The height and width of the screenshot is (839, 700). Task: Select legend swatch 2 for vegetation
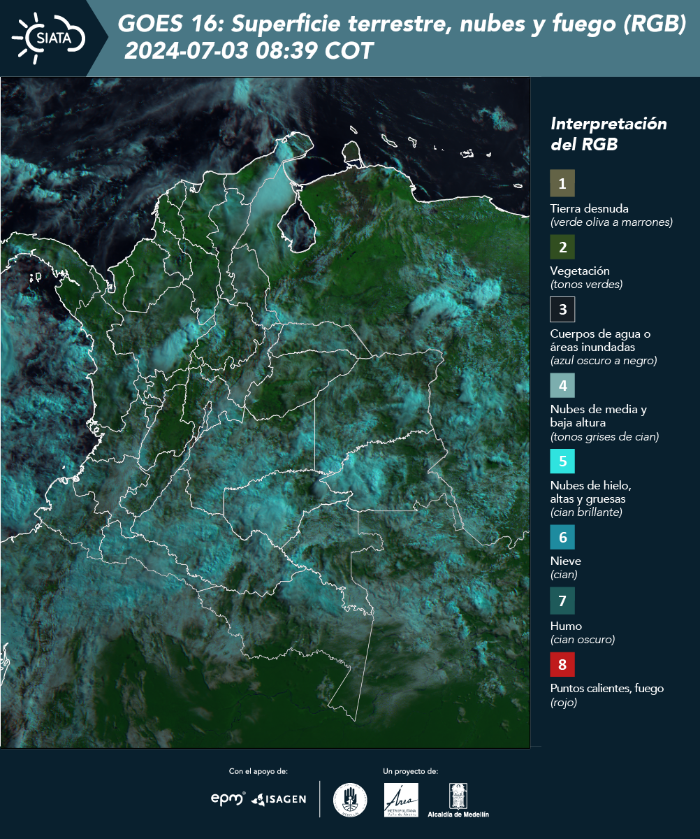562,247
